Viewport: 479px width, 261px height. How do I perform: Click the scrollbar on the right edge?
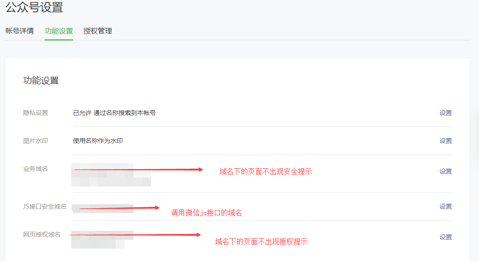(477, 133)
